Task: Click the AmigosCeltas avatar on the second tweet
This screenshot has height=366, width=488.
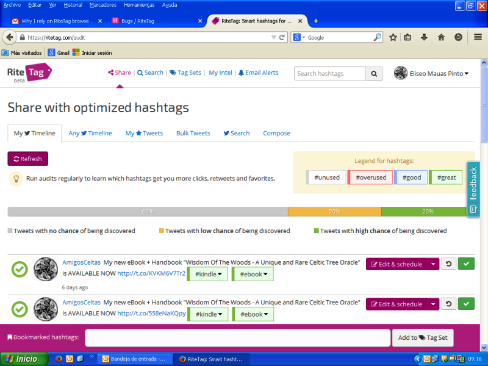Action: click(x=45, y=309)
